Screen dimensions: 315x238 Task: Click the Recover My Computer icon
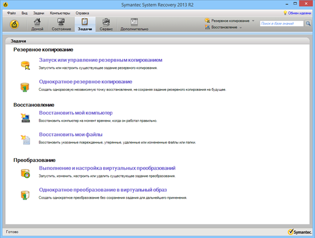coord(25,117)
